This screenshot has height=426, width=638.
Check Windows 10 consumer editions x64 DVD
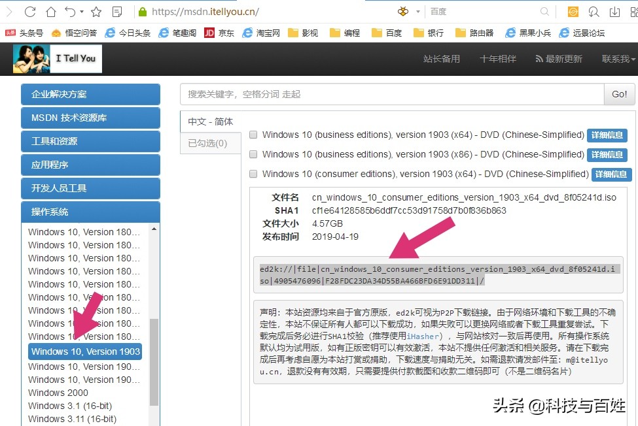point(253,174)
